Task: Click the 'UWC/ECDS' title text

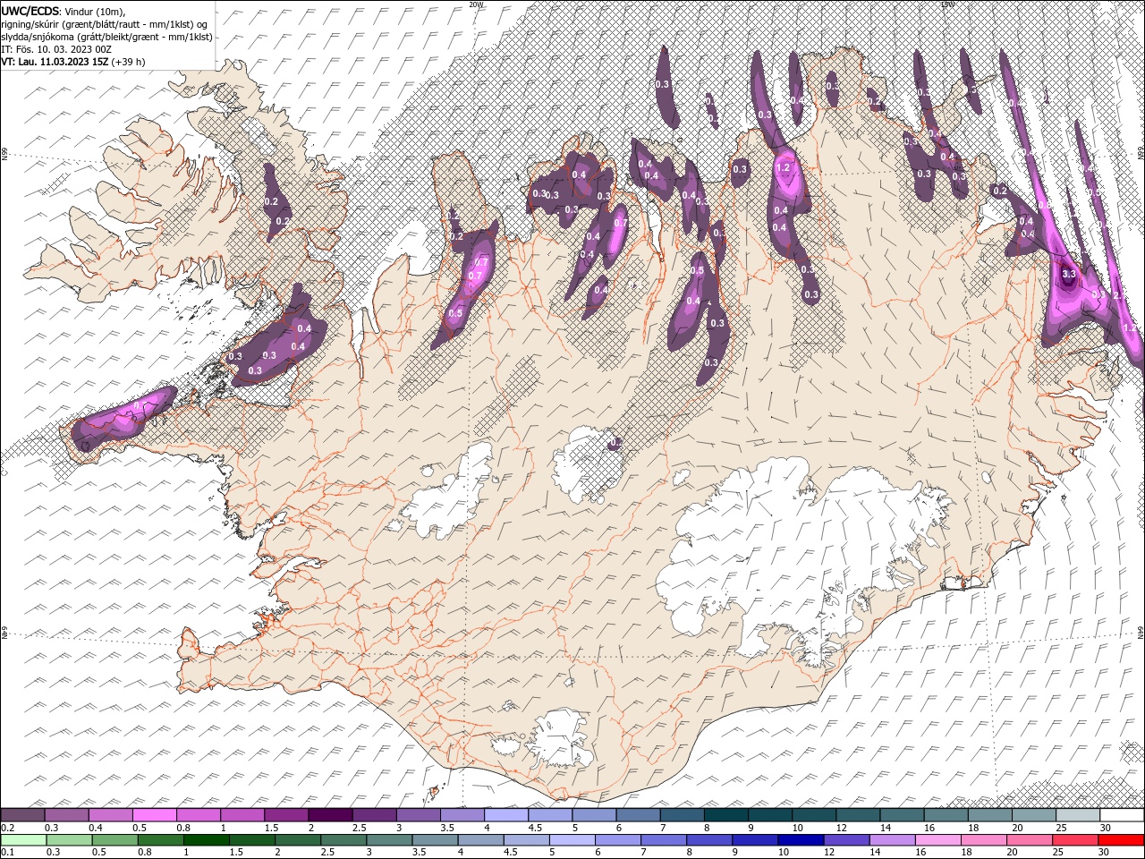Action: tap(29, 10)
